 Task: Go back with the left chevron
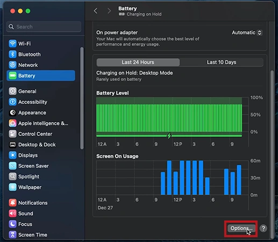pyautogui.click(x=96, y=11)
